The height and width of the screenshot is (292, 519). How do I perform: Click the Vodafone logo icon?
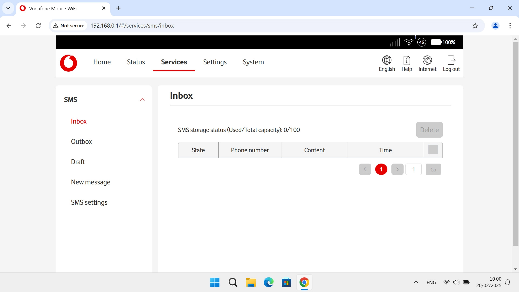[68, 63]
